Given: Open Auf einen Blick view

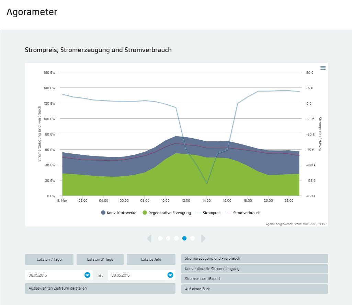Looking at the screenshot, I should tap(254, 289).
